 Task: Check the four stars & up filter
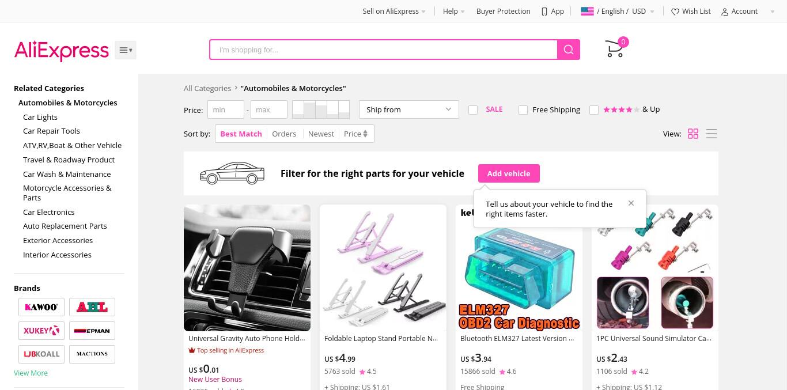(594, 109)
